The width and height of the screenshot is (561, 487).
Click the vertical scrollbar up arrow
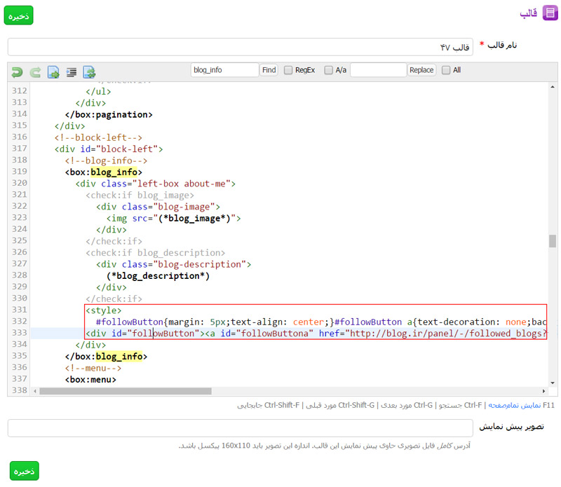(553, 87)
